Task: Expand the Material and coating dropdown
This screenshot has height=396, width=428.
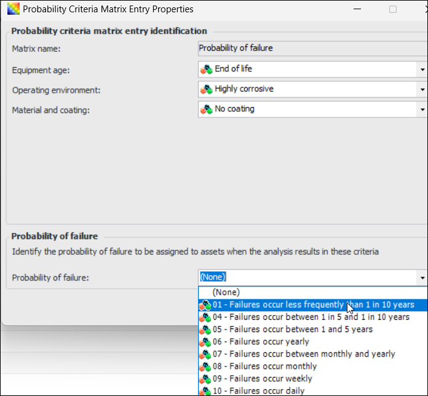Action: point(422,109)
